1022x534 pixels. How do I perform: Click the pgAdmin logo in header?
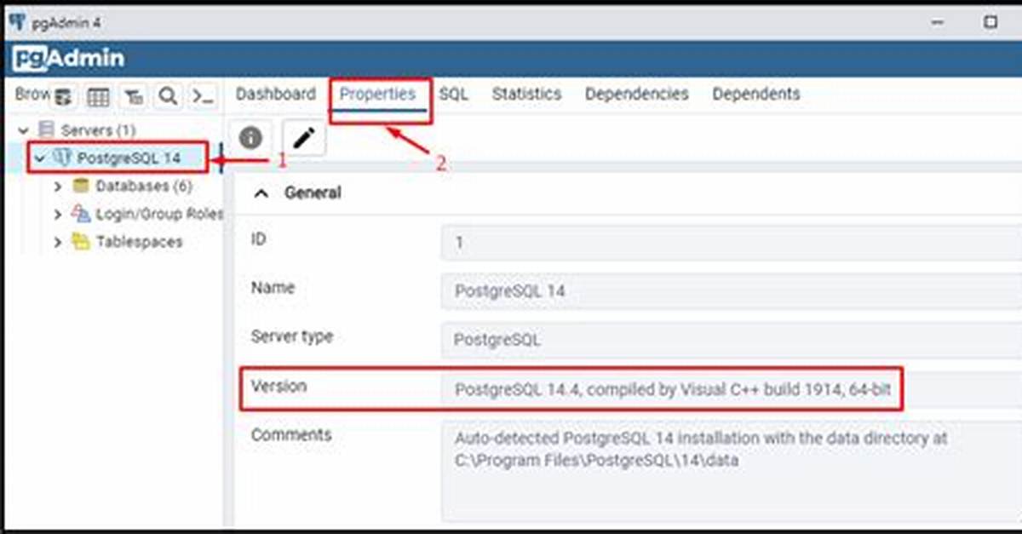point(69,58)
